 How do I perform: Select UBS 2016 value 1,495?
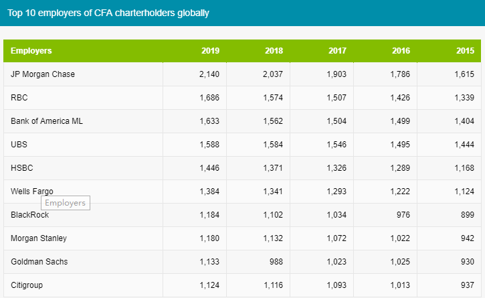click(400, 145)
